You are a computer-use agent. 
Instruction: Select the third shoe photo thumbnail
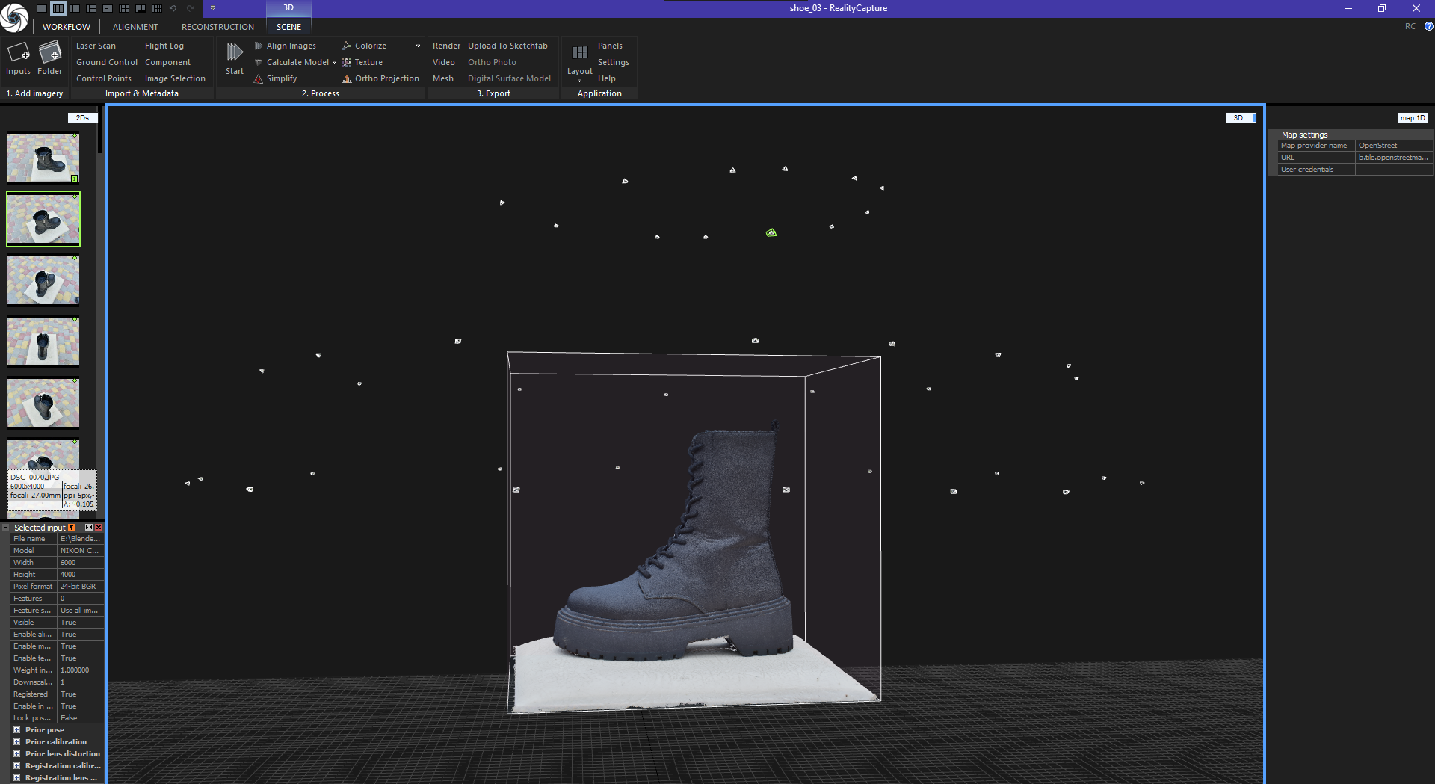pyautogui.click(x=43, y=281)
